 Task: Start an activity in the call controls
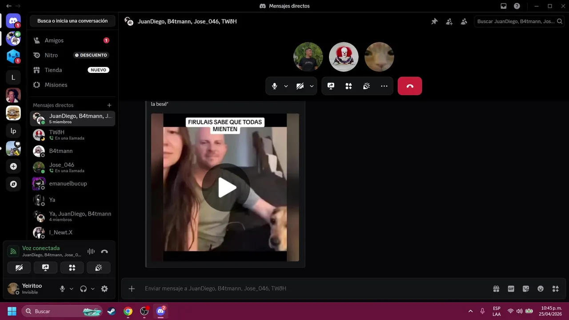pos(349,86)
